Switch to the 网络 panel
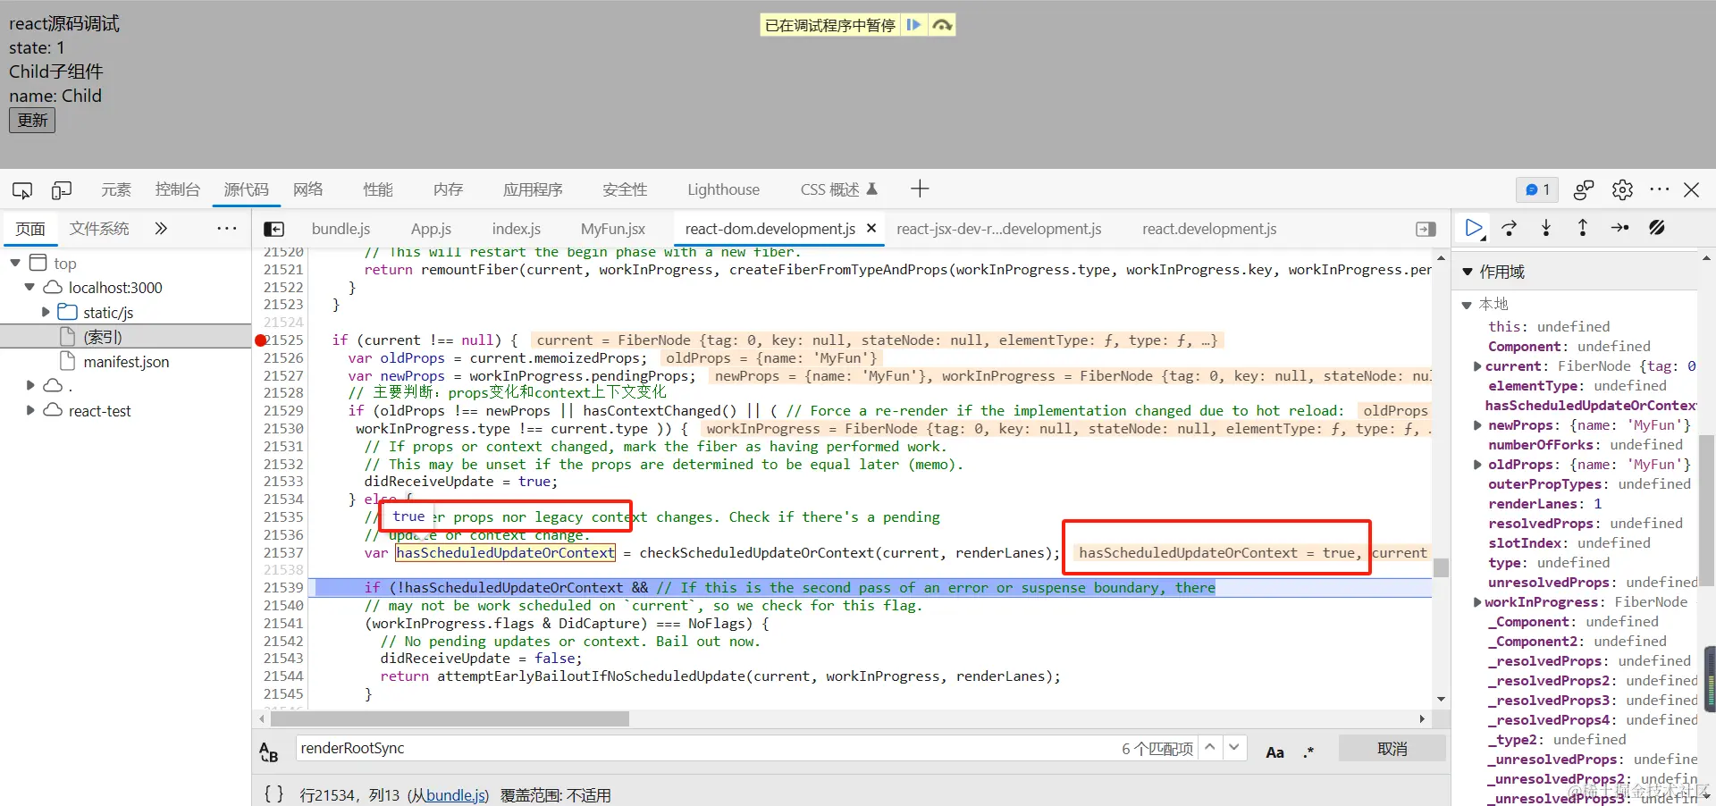The image size is (1716, 806). coord(308,189)
